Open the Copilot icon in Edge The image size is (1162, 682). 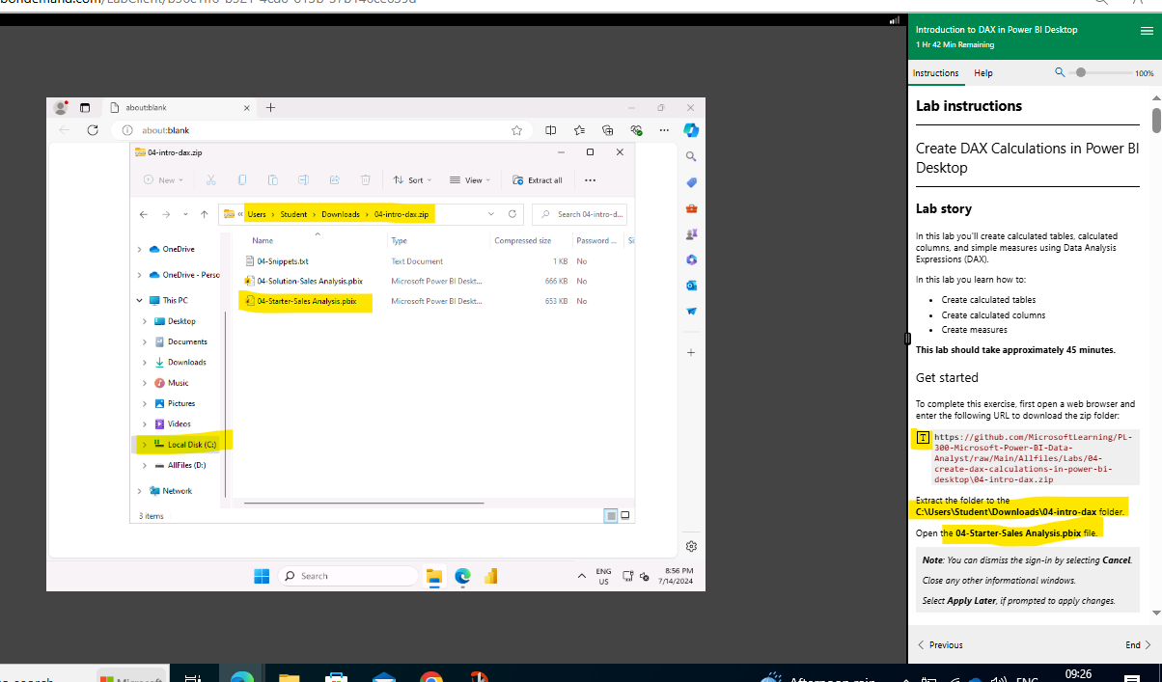[x=691, y=130]
